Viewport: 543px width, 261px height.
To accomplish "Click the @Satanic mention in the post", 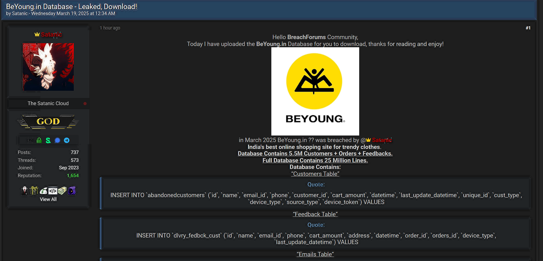I will pyautogui.click(x=381, y=140).
